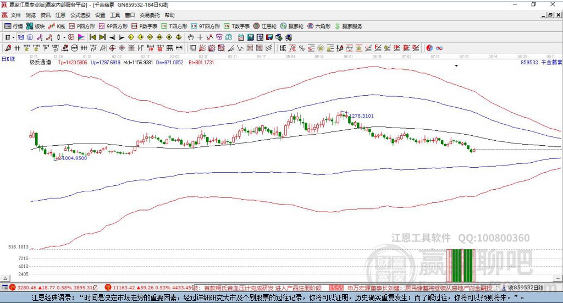Open the P数字表 tool
The width and height of the screenshot is (563, 303).
point(145,26)
